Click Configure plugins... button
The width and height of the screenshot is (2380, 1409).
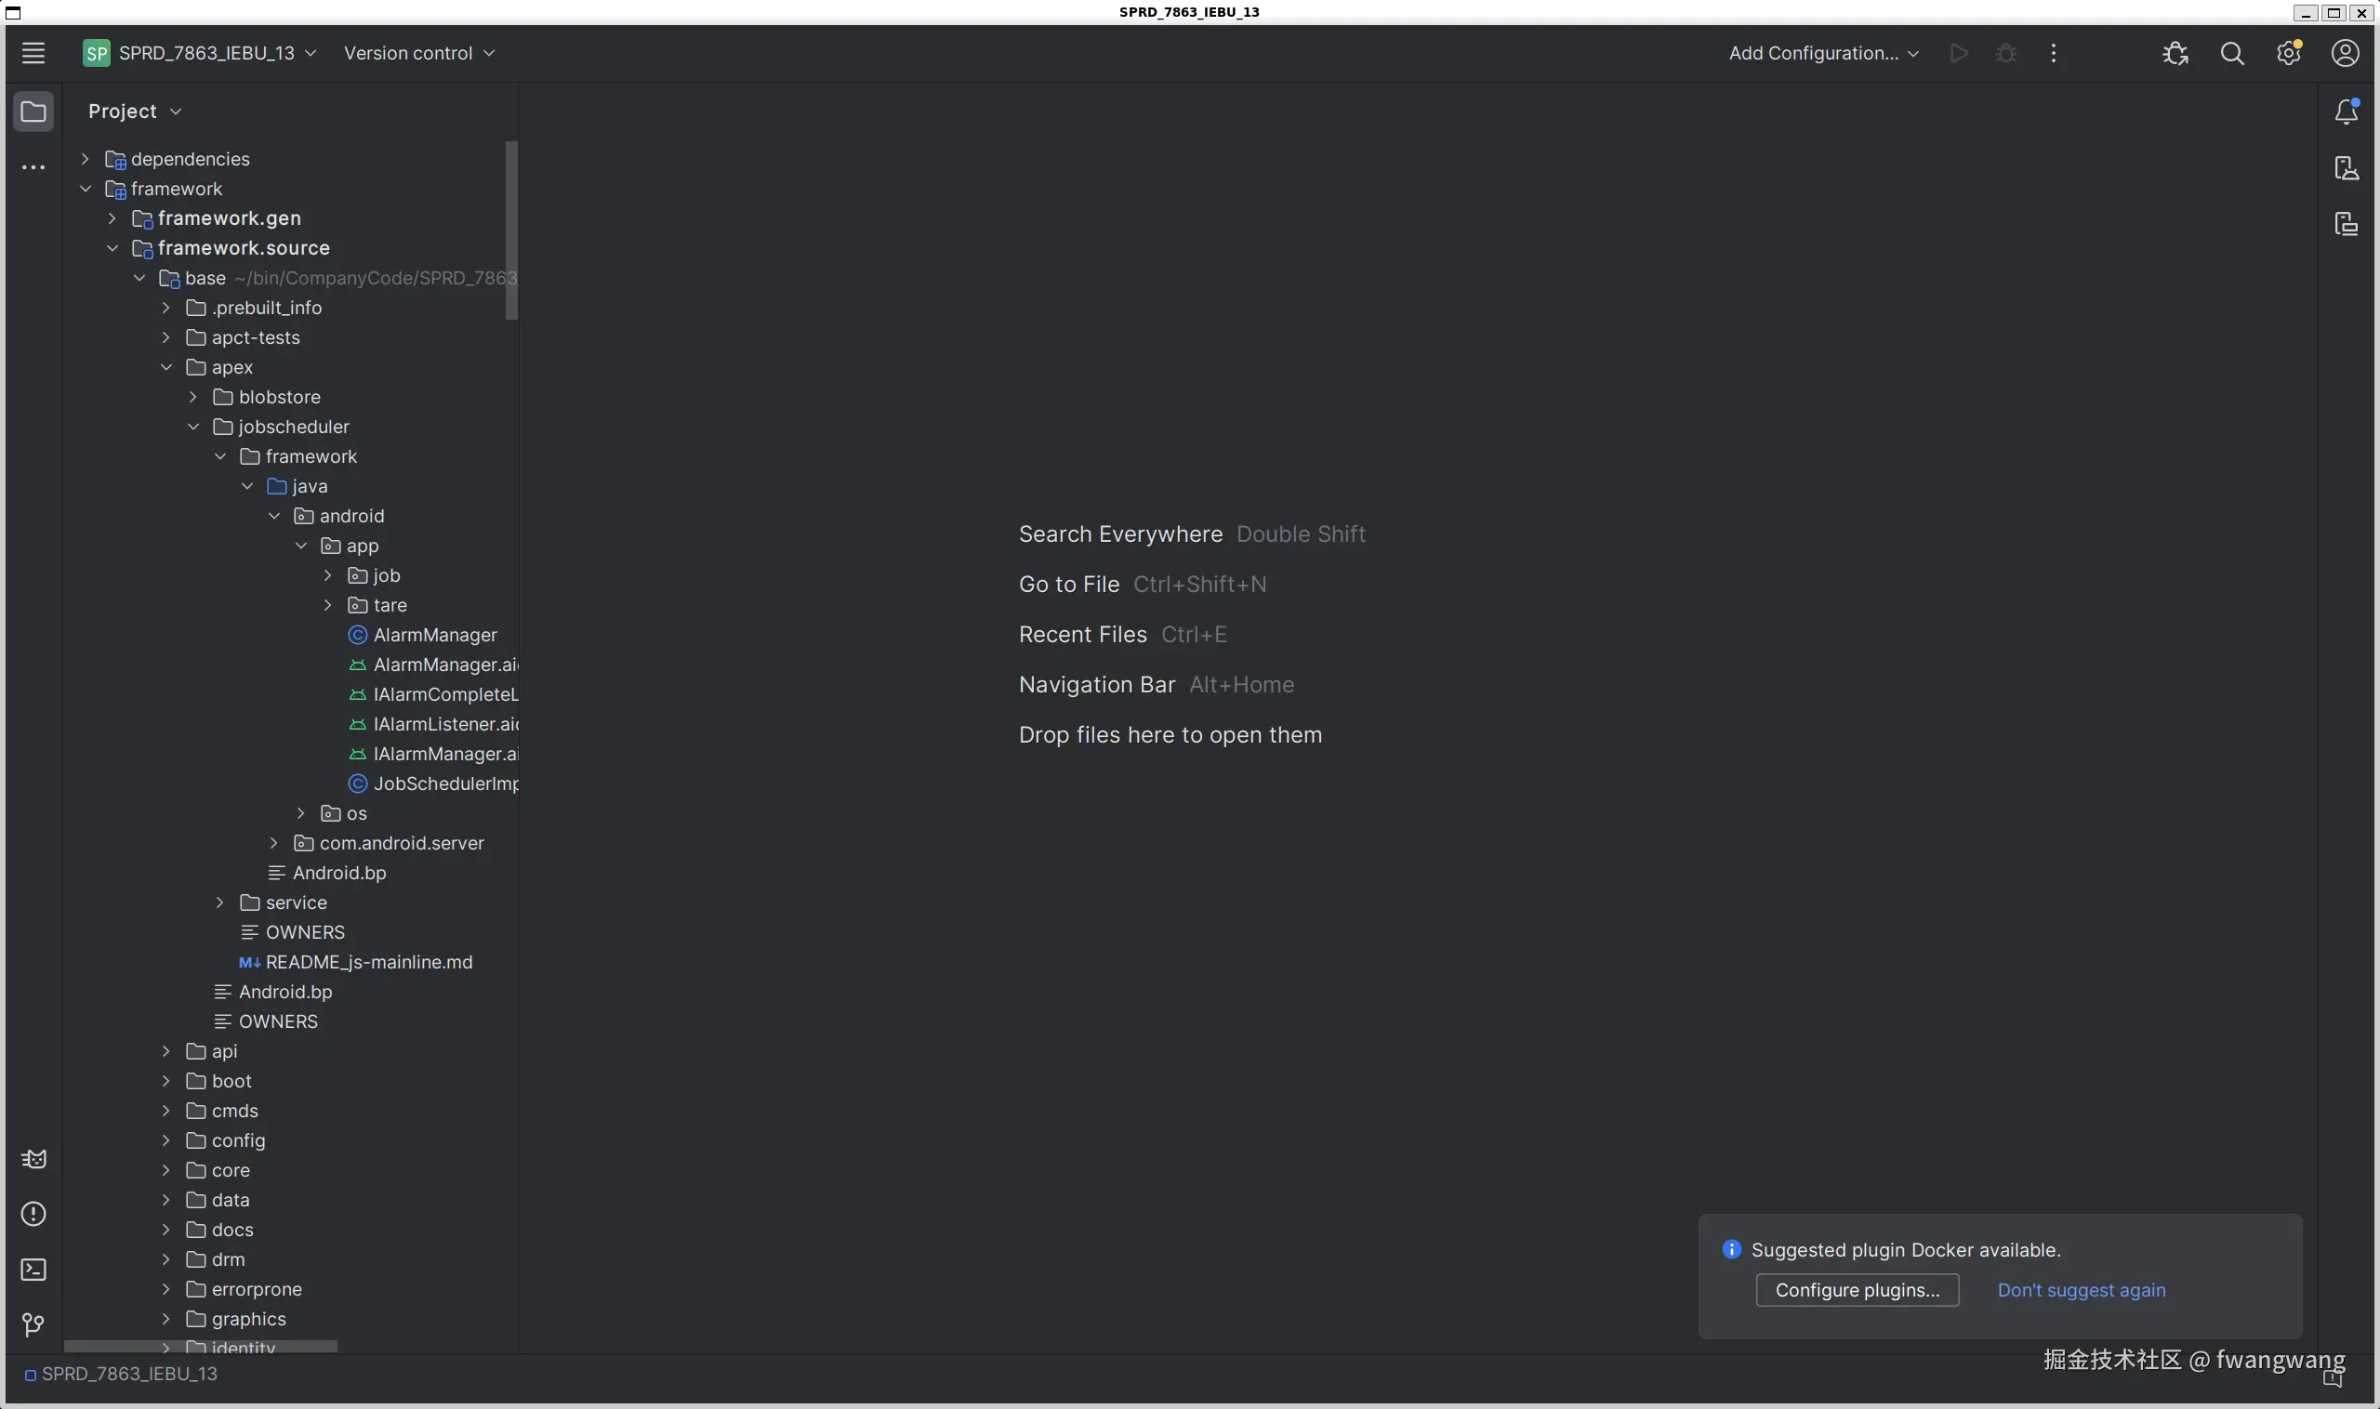click(1857, 1290)
